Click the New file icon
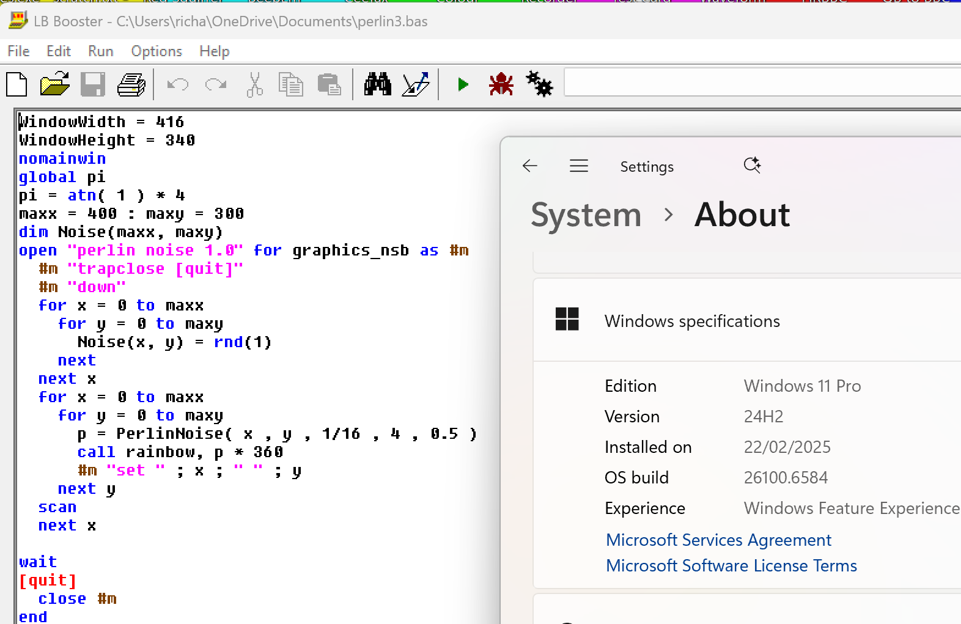961x624 pixels. 17,84
